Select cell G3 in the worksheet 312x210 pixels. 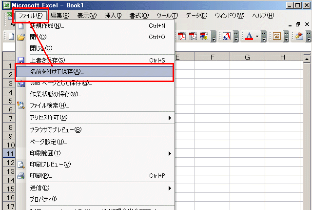point(247,84)
